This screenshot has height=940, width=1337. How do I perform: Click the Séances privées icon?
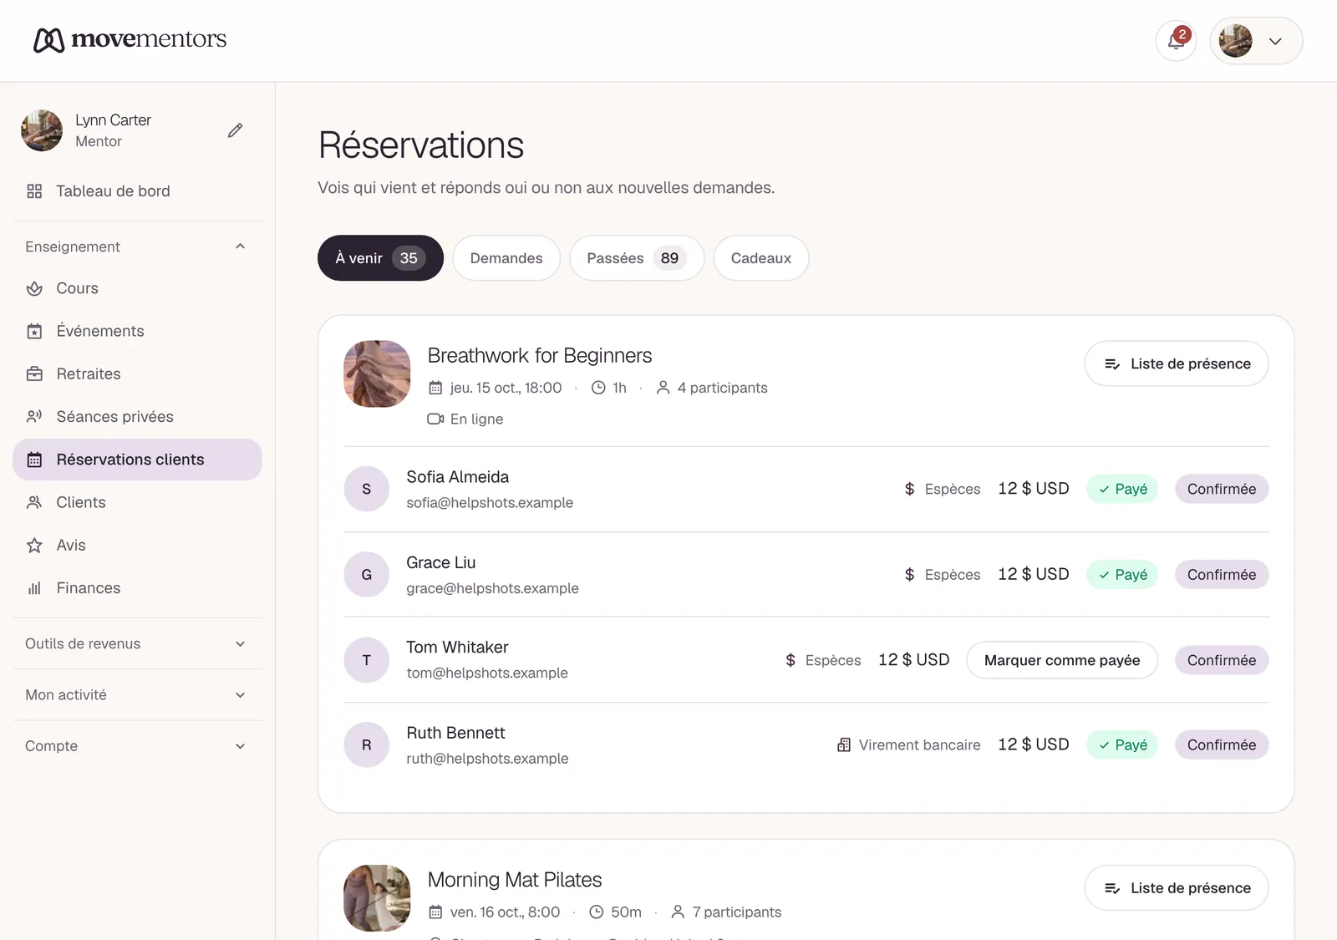point(34,417)
